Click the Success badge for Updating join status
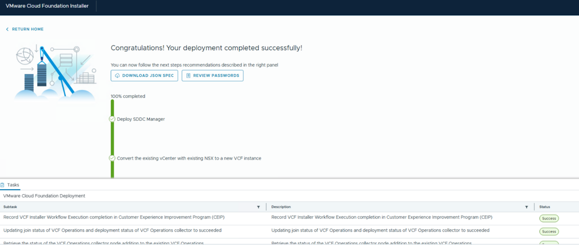This screenshot has height=245, width=579. 549,232
